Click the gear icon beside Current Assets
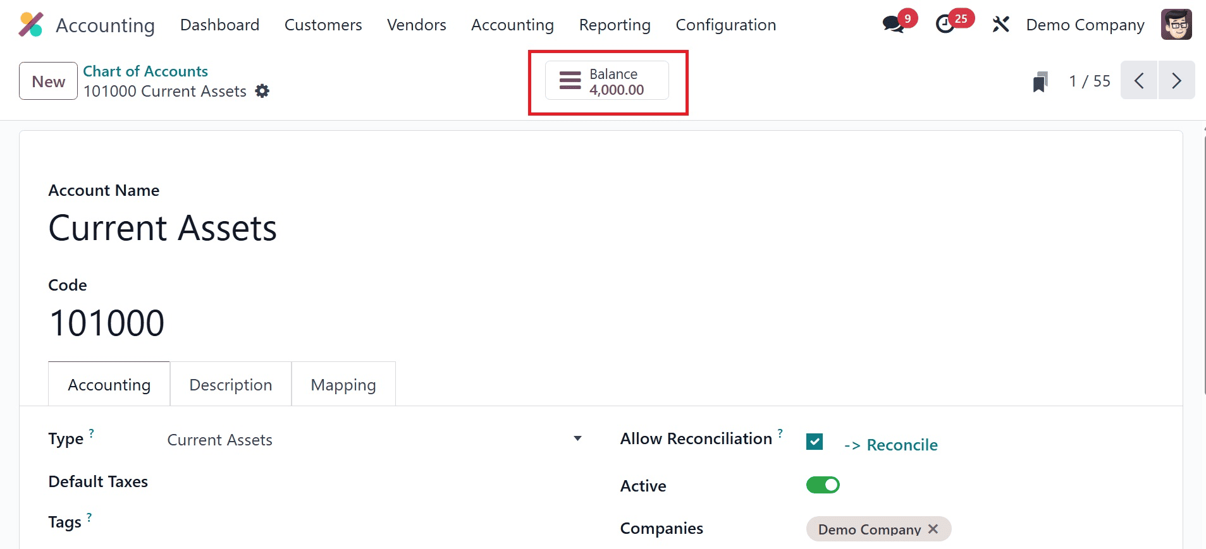This screenshot has height=549, width=1206. (262, 91)
